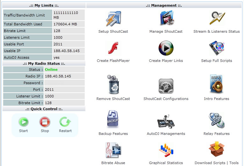Click the Setup ShoutCast text link
Image resolution: width=244 pixels, height=166 pixels.
click(x=113, y=32)
